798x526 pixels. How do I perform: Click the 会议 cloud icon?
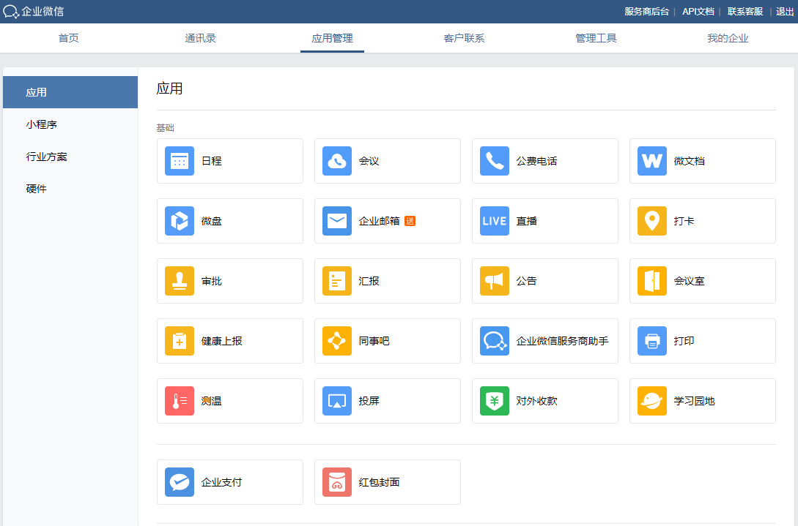pos(337,161)
